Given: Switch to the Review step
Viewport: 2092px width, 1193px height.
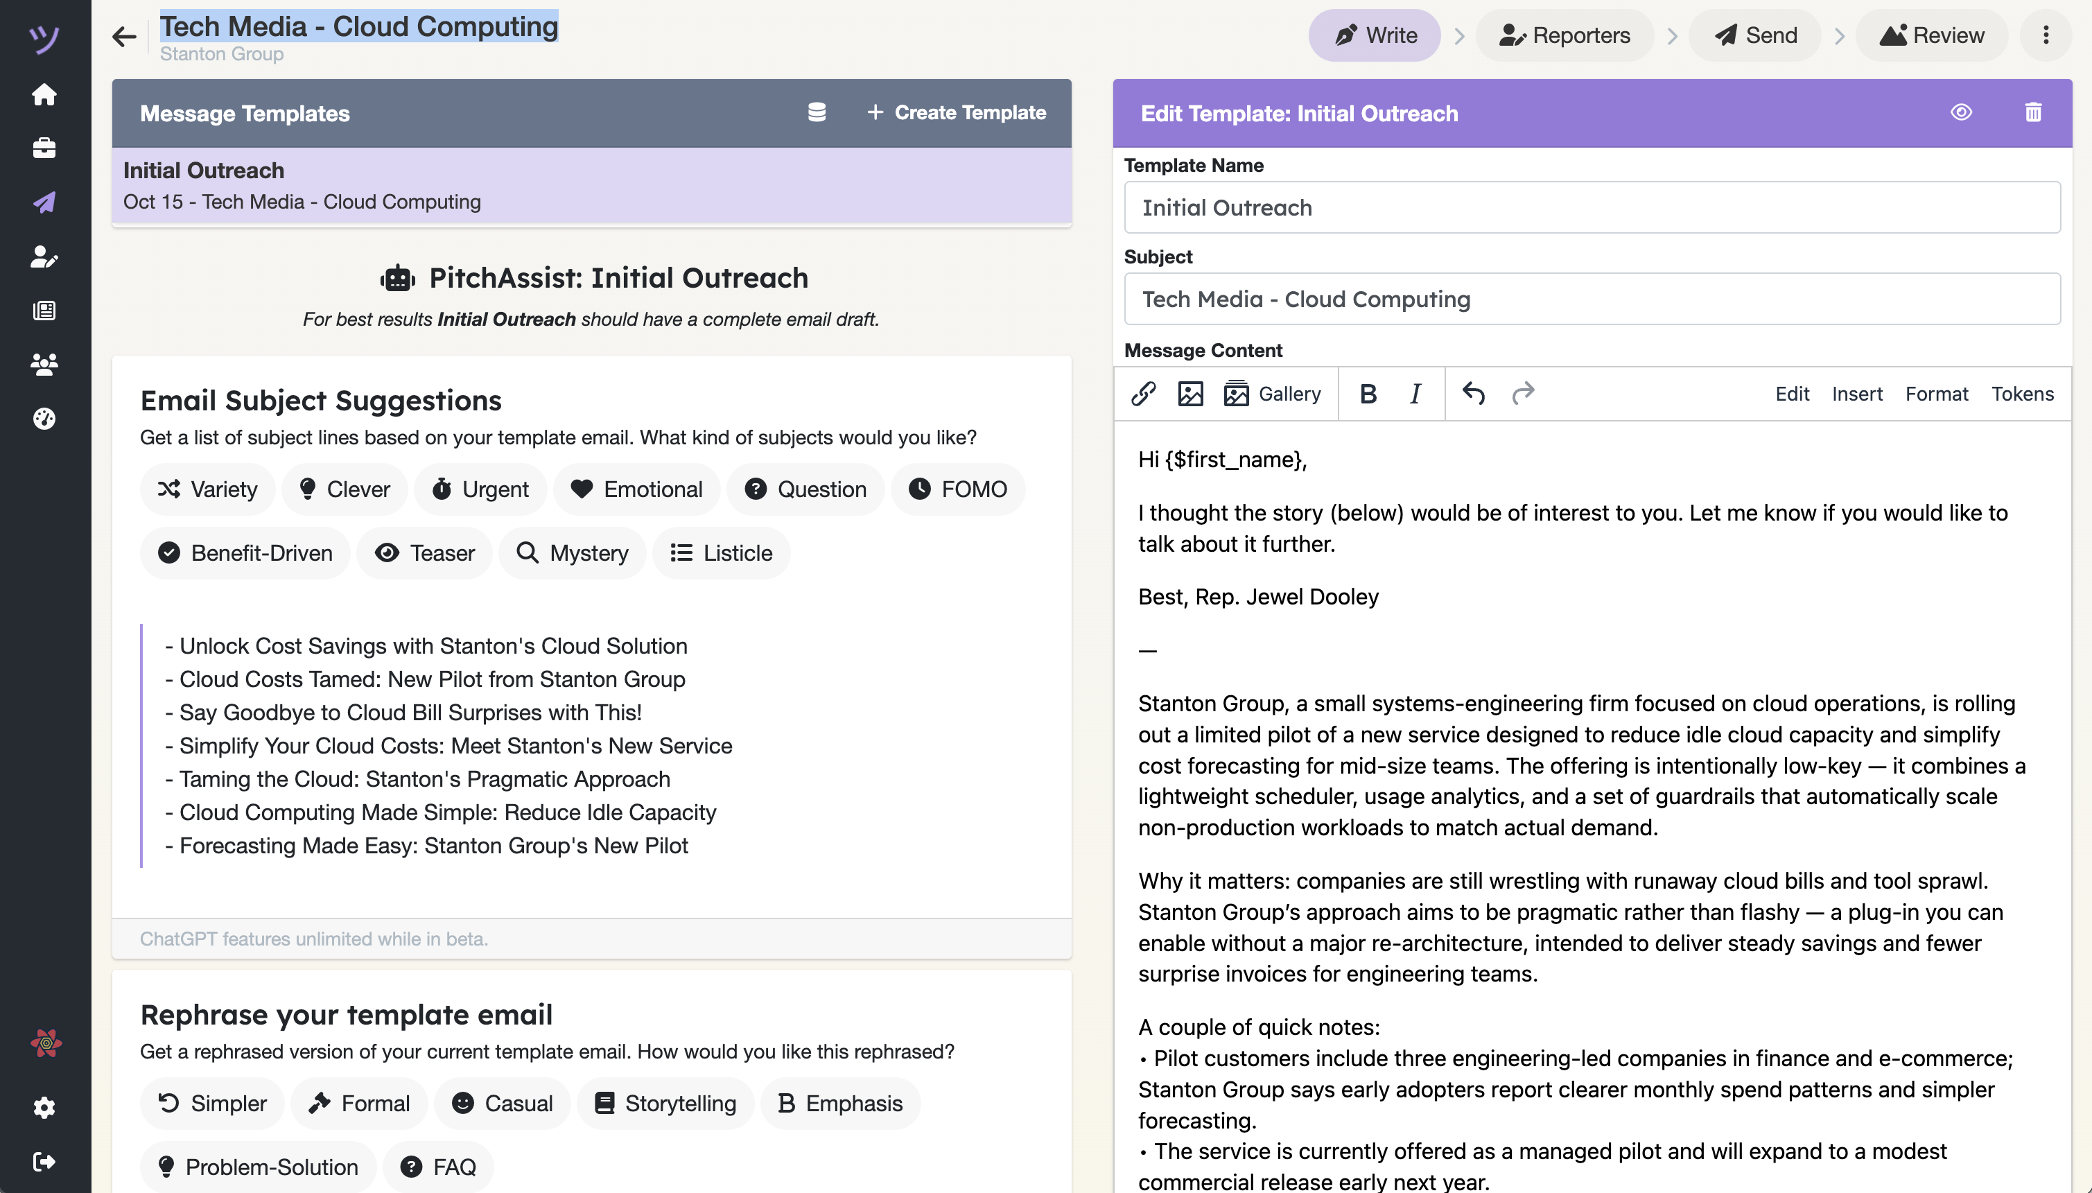Looking at the screenshot, I should pyautogui.click(x=1931, y=35).
